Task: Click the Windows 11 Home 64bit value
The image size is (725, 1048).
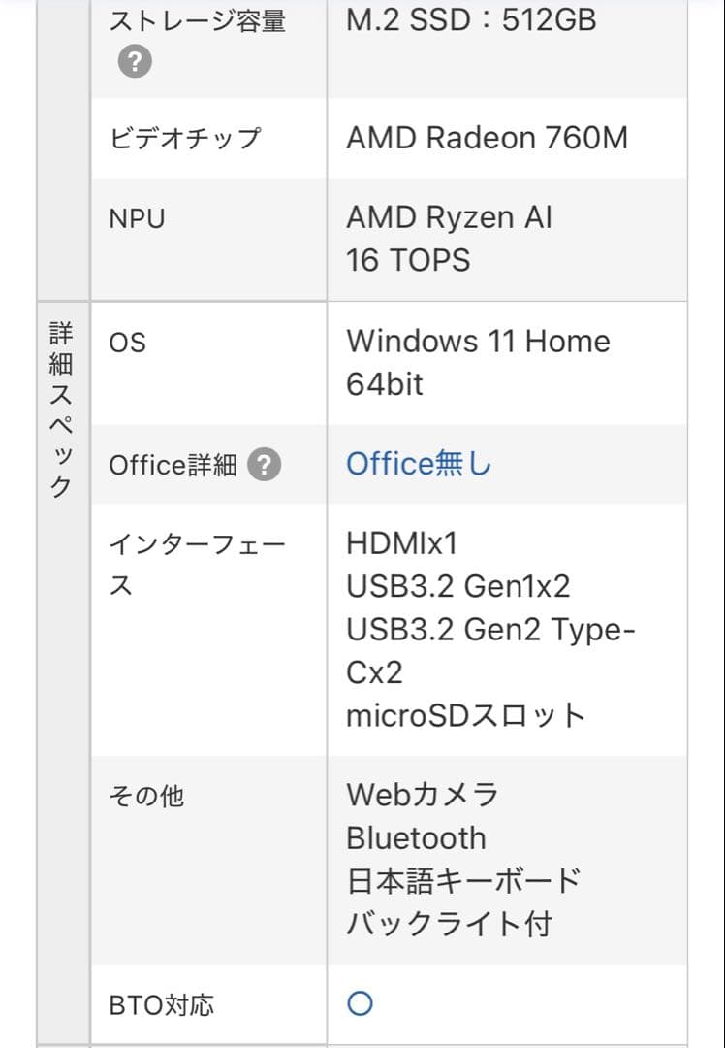Action: coord(478,362)
